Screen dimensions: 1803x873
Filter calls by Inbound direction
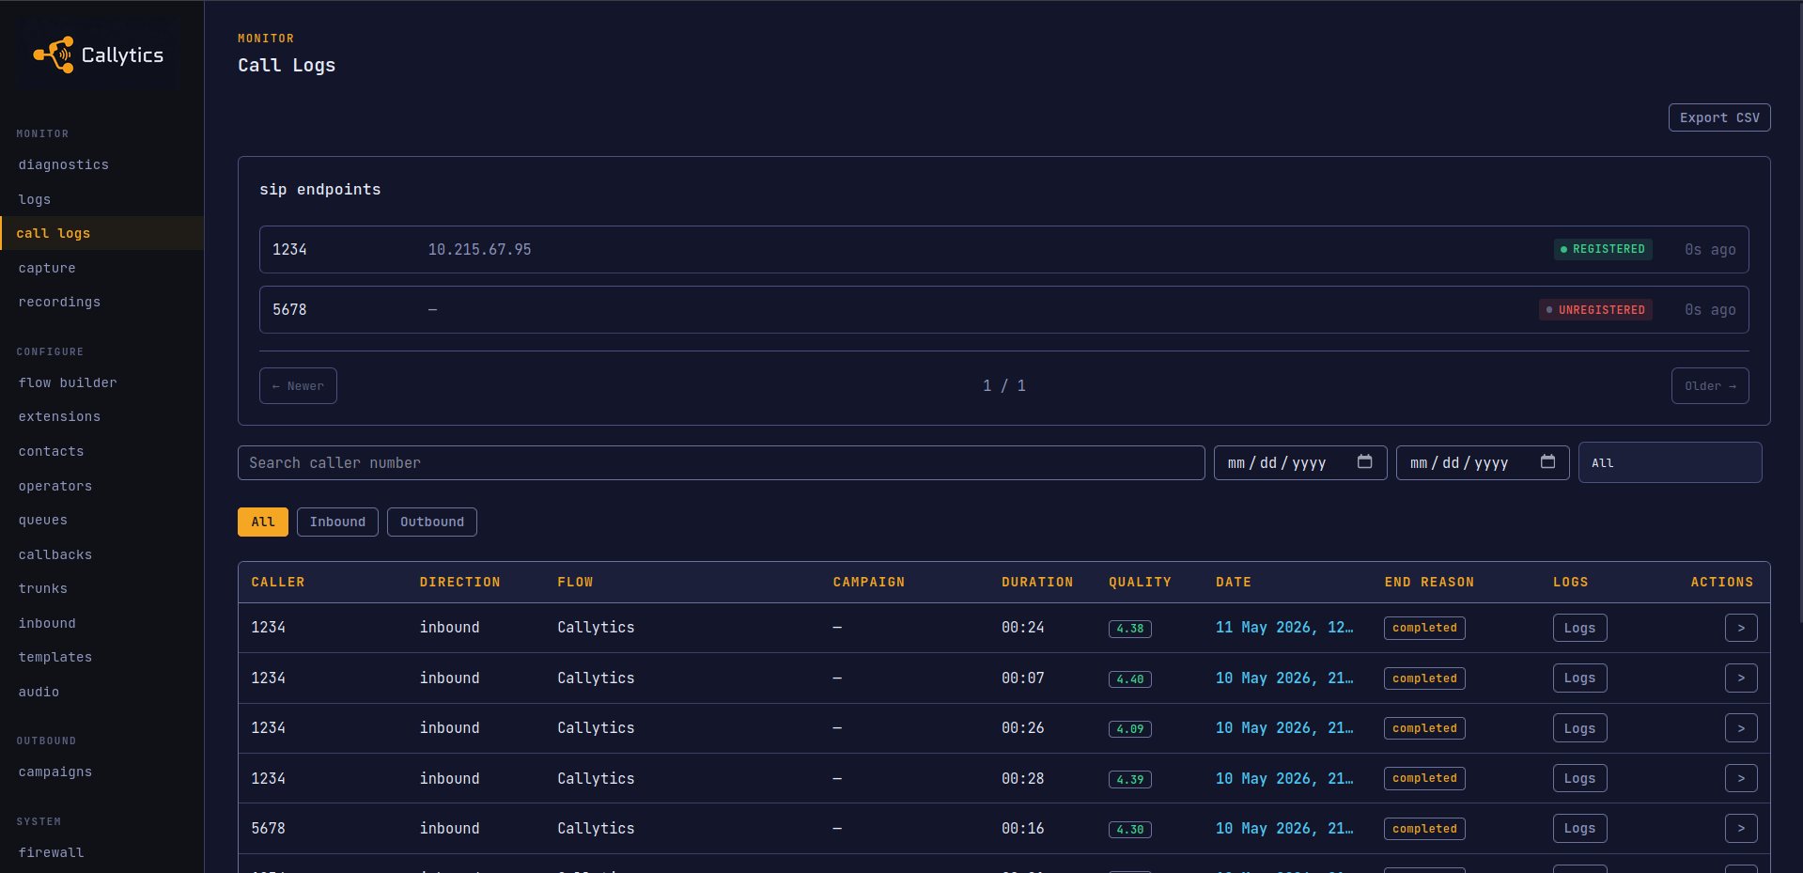pos(337,522)
